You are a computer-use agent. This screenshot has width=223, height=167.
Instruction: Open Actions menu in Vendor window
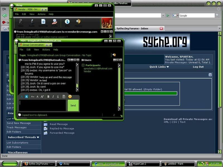point(42,14)
